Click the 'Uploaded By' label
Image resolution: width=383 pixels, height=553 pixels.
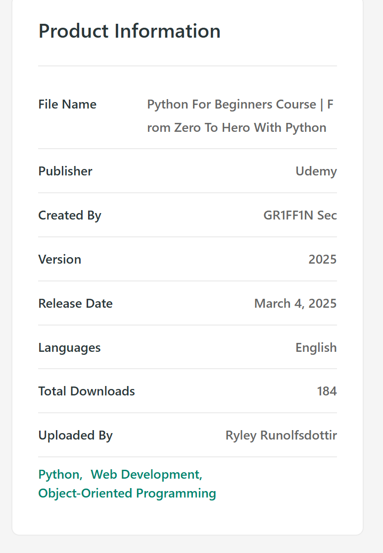pos(75,435)
